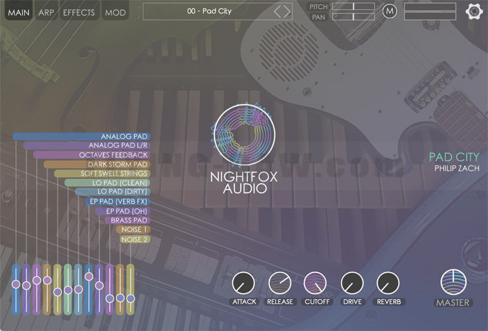
Task: Click the ATTACK knob
Action: click(x=243, y=283)
